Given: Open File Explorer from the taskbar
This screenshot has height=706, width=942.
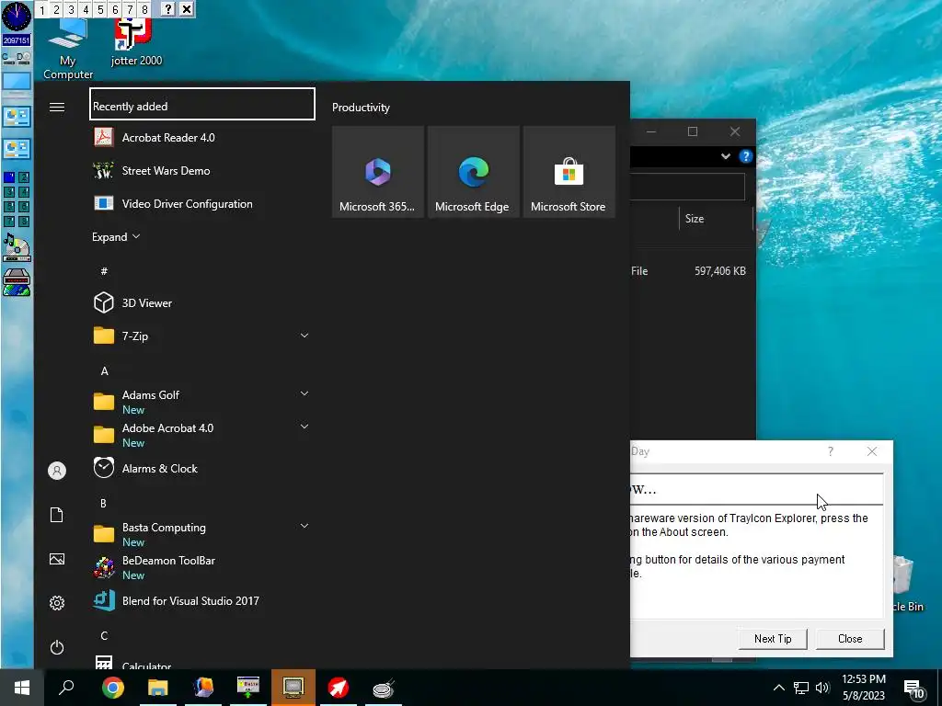Looking at the screenshot, I should pos(158,688).
